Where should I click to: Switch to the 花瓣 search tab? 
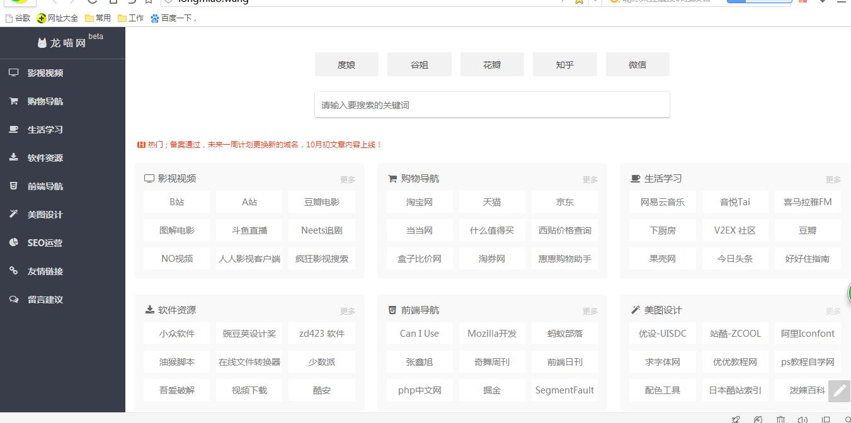tap(492, 64)
